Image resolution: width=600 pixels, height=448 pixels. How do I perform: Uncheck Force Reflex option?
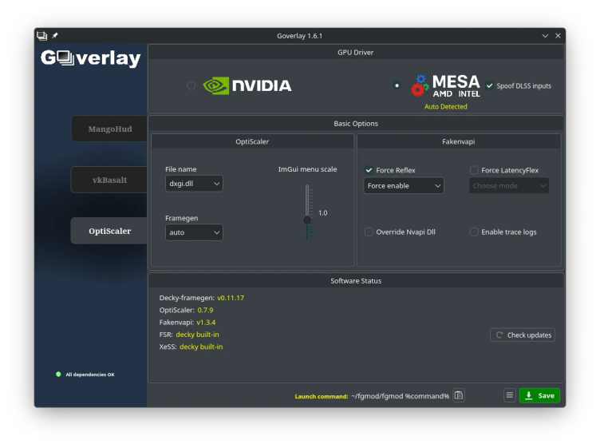[x=369, y=170]
